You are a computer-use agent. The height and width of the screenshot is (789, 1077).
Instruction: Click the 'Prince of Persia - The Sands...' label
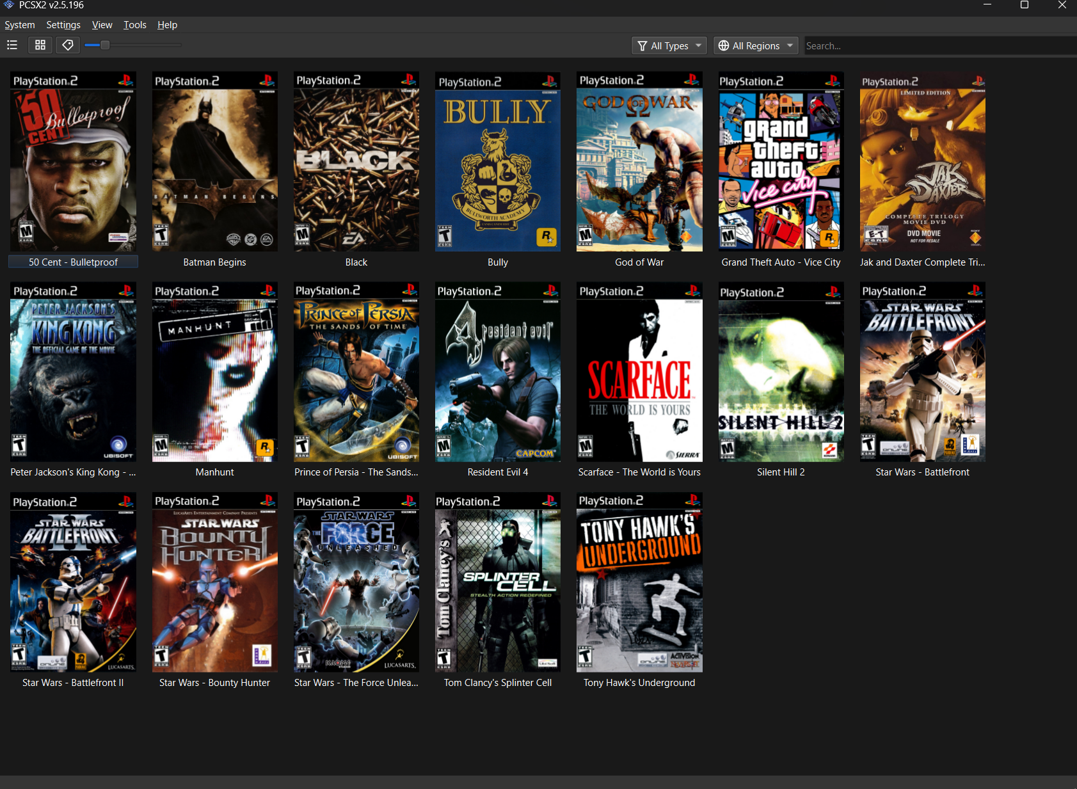coord(356,472)
